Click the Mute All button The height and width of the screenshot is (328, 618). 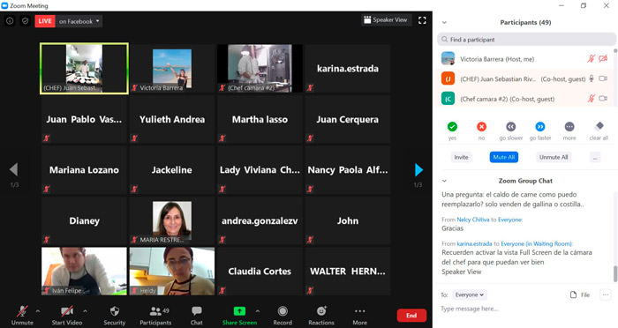pyautogui.click(x=504, y=157)
